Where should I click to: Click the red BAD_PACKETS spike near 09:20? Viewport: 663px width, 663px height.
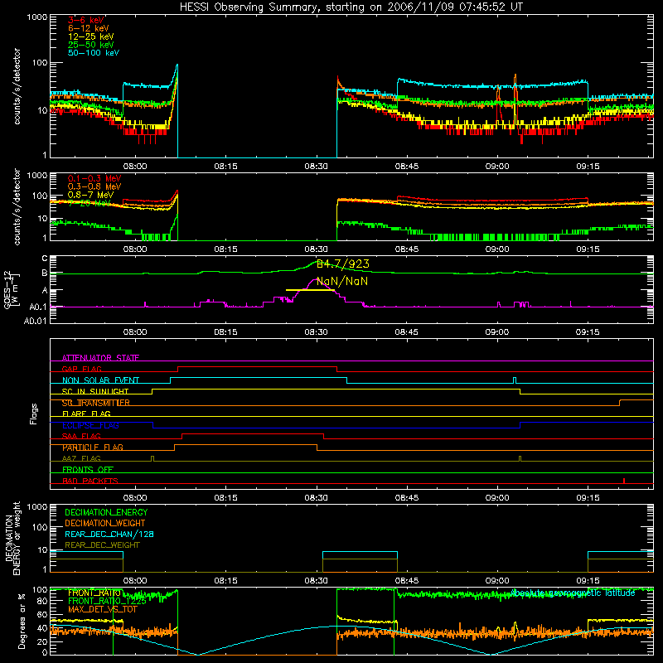(x=624, y=481)
